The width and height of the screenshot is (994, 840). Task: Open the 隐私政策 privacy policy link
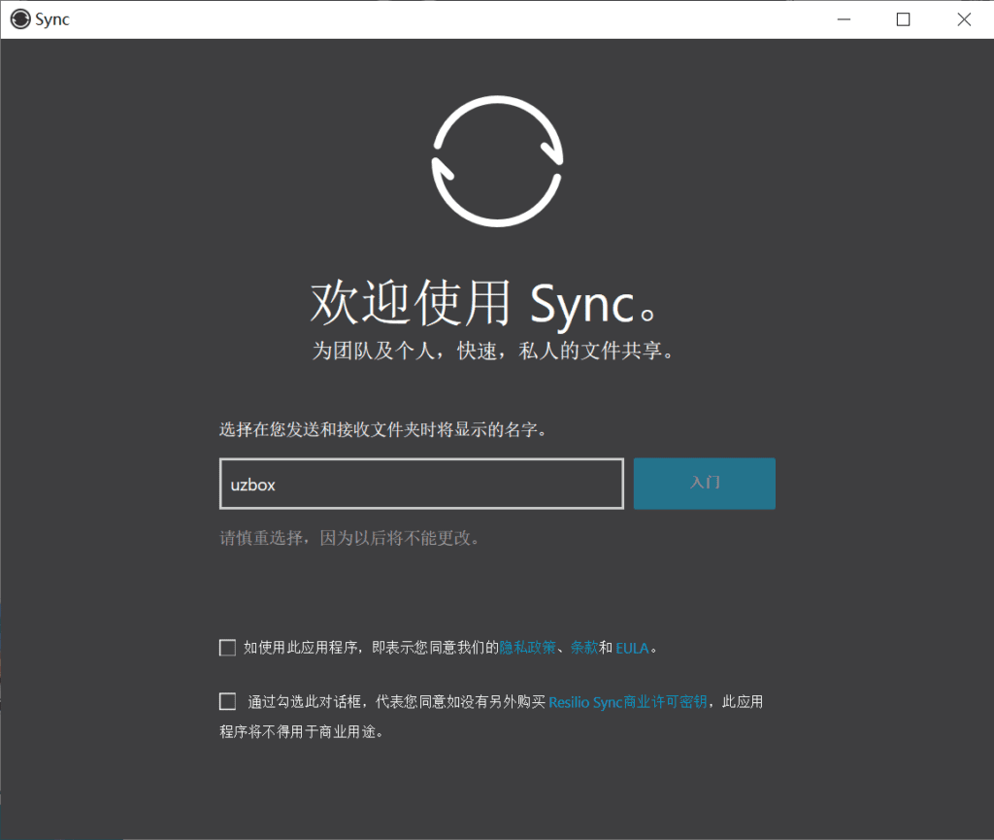528,647
